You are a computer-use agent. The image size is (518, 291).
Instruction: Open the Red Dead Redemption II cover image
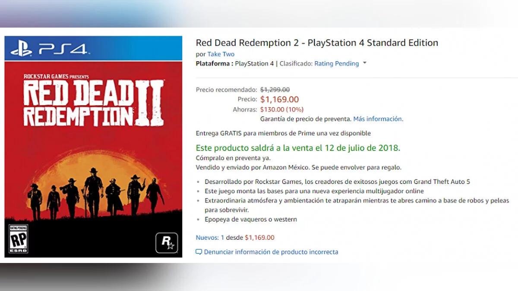point(93,147)
